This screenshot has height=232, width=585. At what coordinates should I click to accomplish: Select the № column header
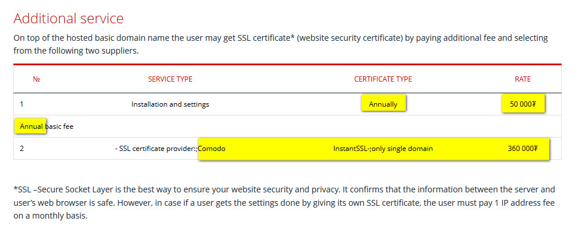pos(37,79)
